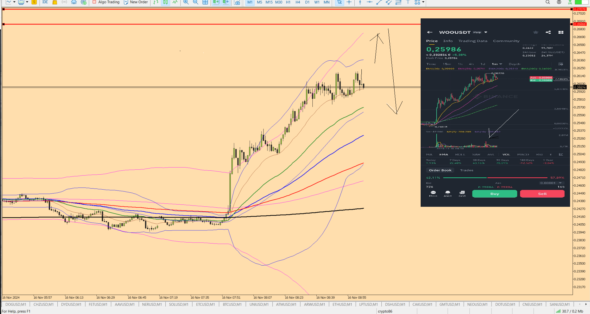Click the dollar coin icon in toolbar
Screen dimensions: 590x314
click(x=34, y=2)
